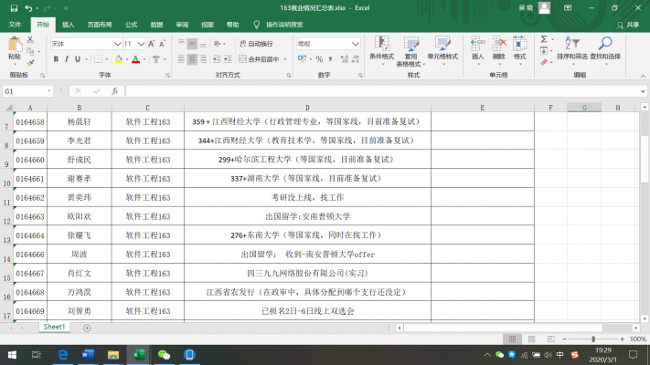
Task: Open Conditional Formatting (条件格式)
Action: tap(381, 48)
